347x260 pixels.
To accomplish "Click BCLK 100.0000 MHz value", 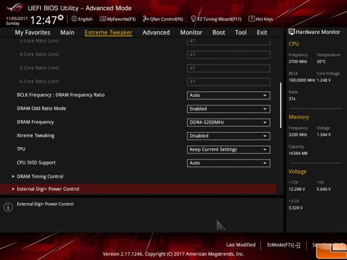I will (302, 80).
